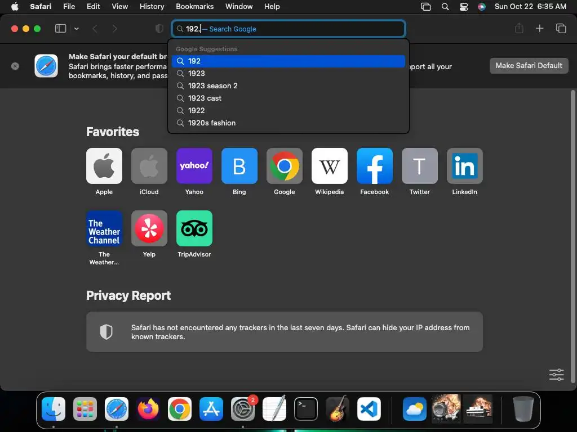Open Finder in the Dock

pos(54,409)
